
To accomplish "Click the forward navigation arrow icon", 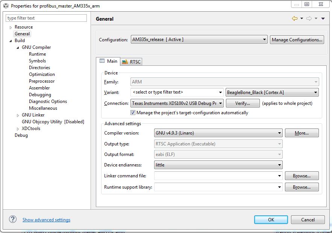I will 309,18.
